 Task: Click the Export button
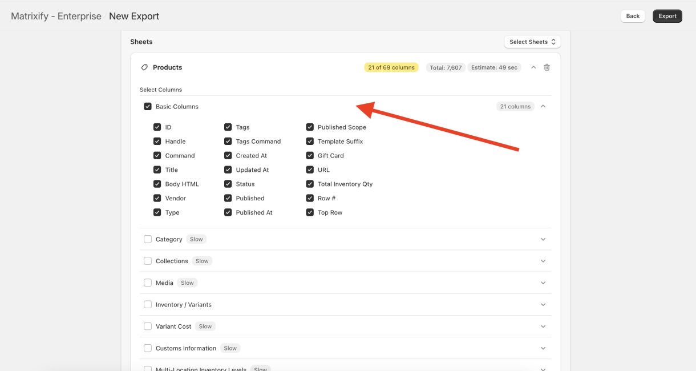point(667,15)
